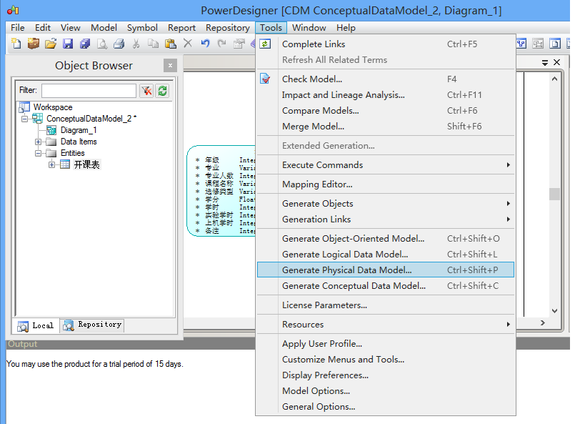Viewport: 585px width, 424px height.
Task: Refresh the Object Browser filter
Action: point(162,90)
